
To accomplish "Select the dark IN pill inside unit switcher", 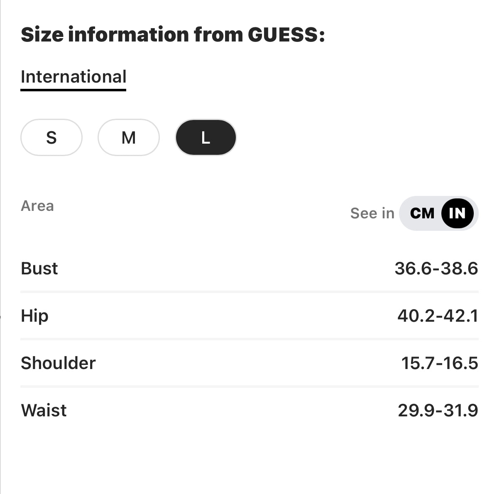I will pos(458,213).
